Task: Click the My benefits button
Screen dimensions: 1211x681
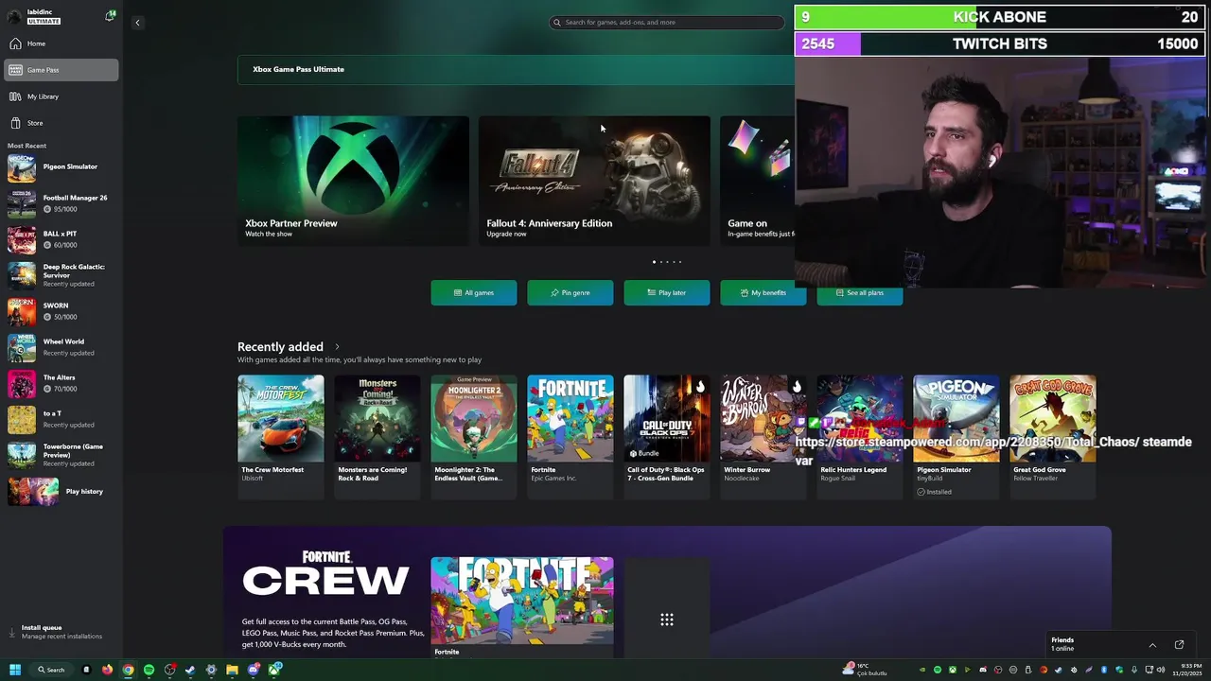Action: pos(763,293)
